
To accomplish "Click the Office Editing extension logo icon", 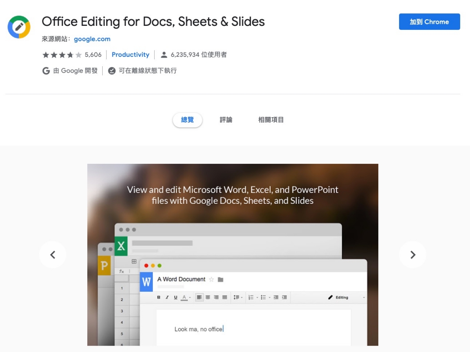I will tap(19, 27).
